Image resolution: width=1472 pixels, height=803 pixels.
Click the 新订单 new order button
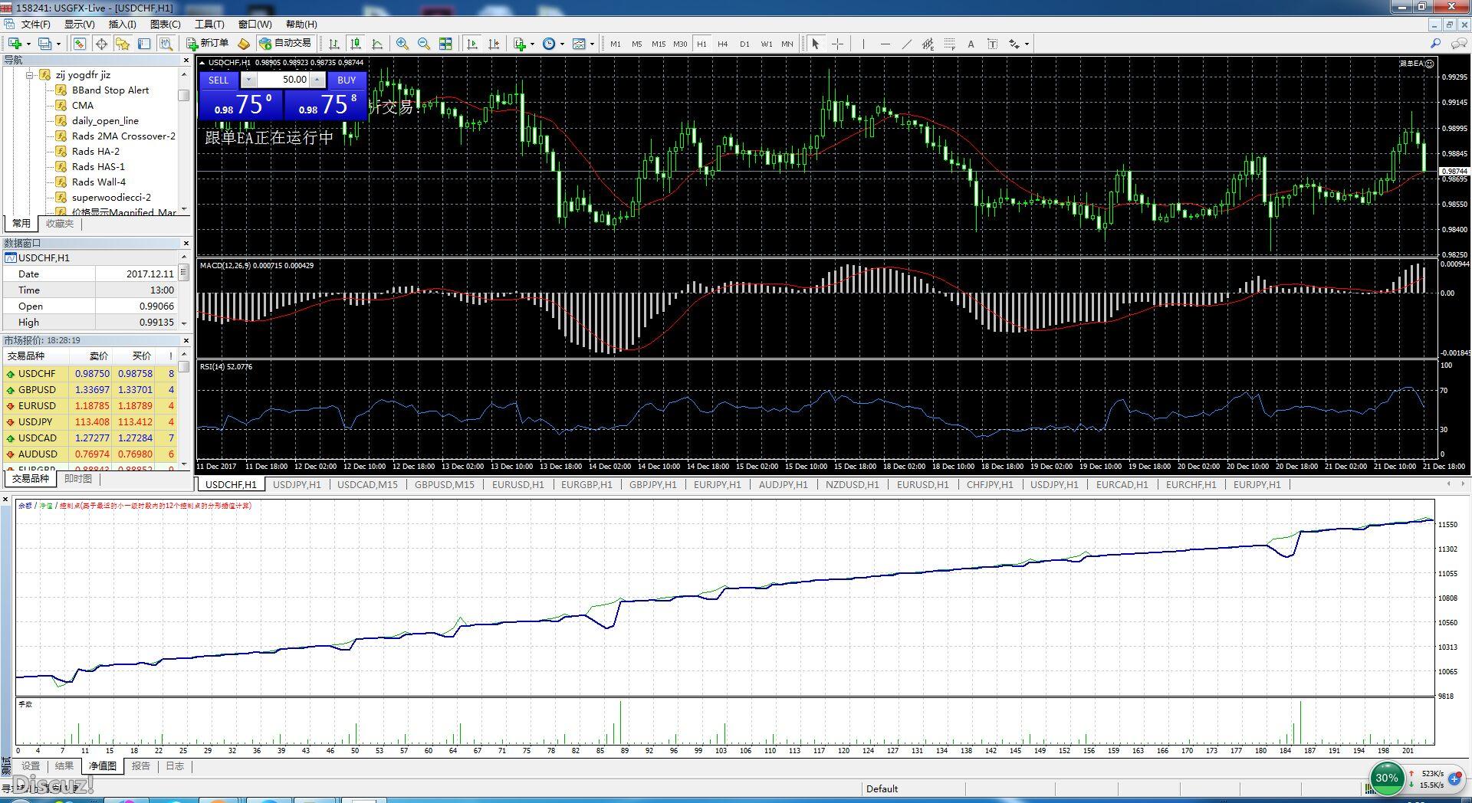point(207,44)
